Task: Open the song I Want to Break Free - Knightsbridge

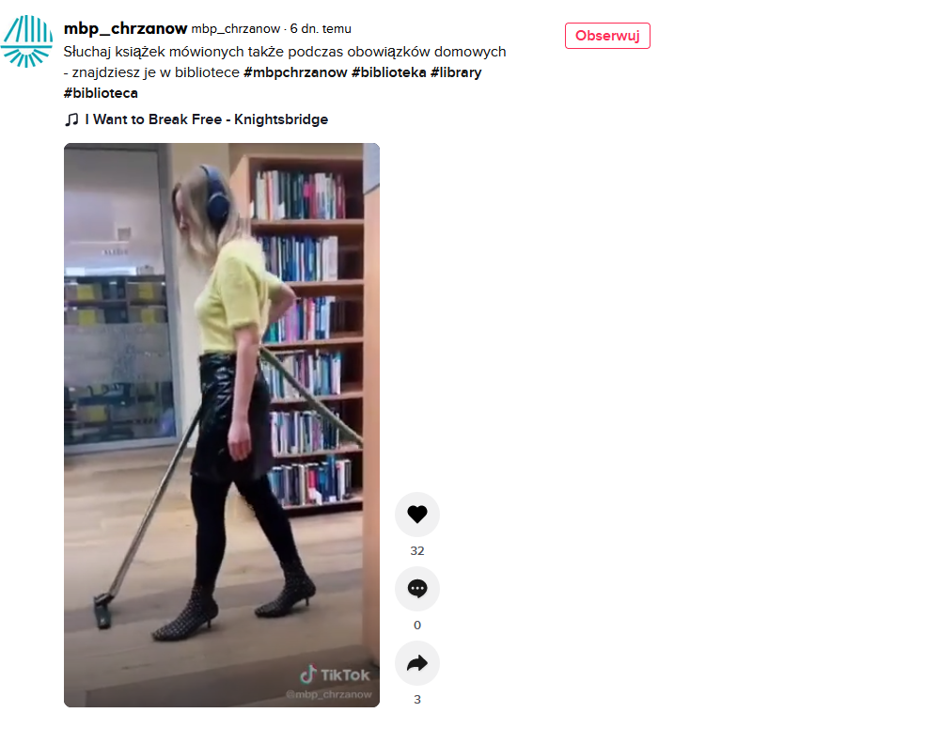Action: pos(207,119)
